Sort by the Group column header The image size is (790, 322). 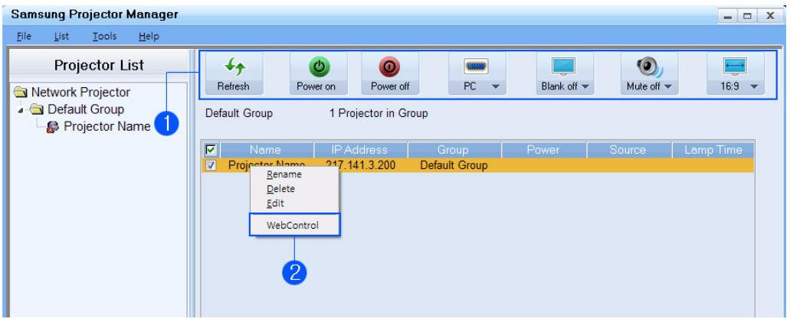(453, 150)
